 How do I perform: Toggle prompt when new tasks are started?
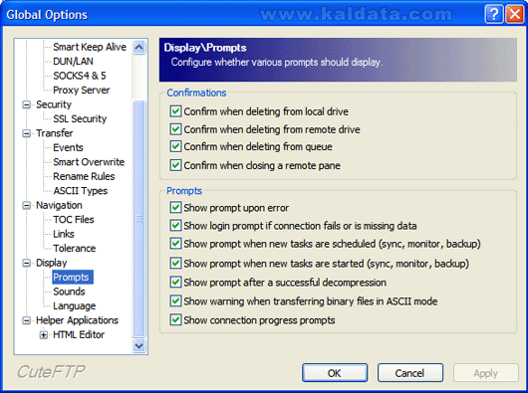point(175,264)
